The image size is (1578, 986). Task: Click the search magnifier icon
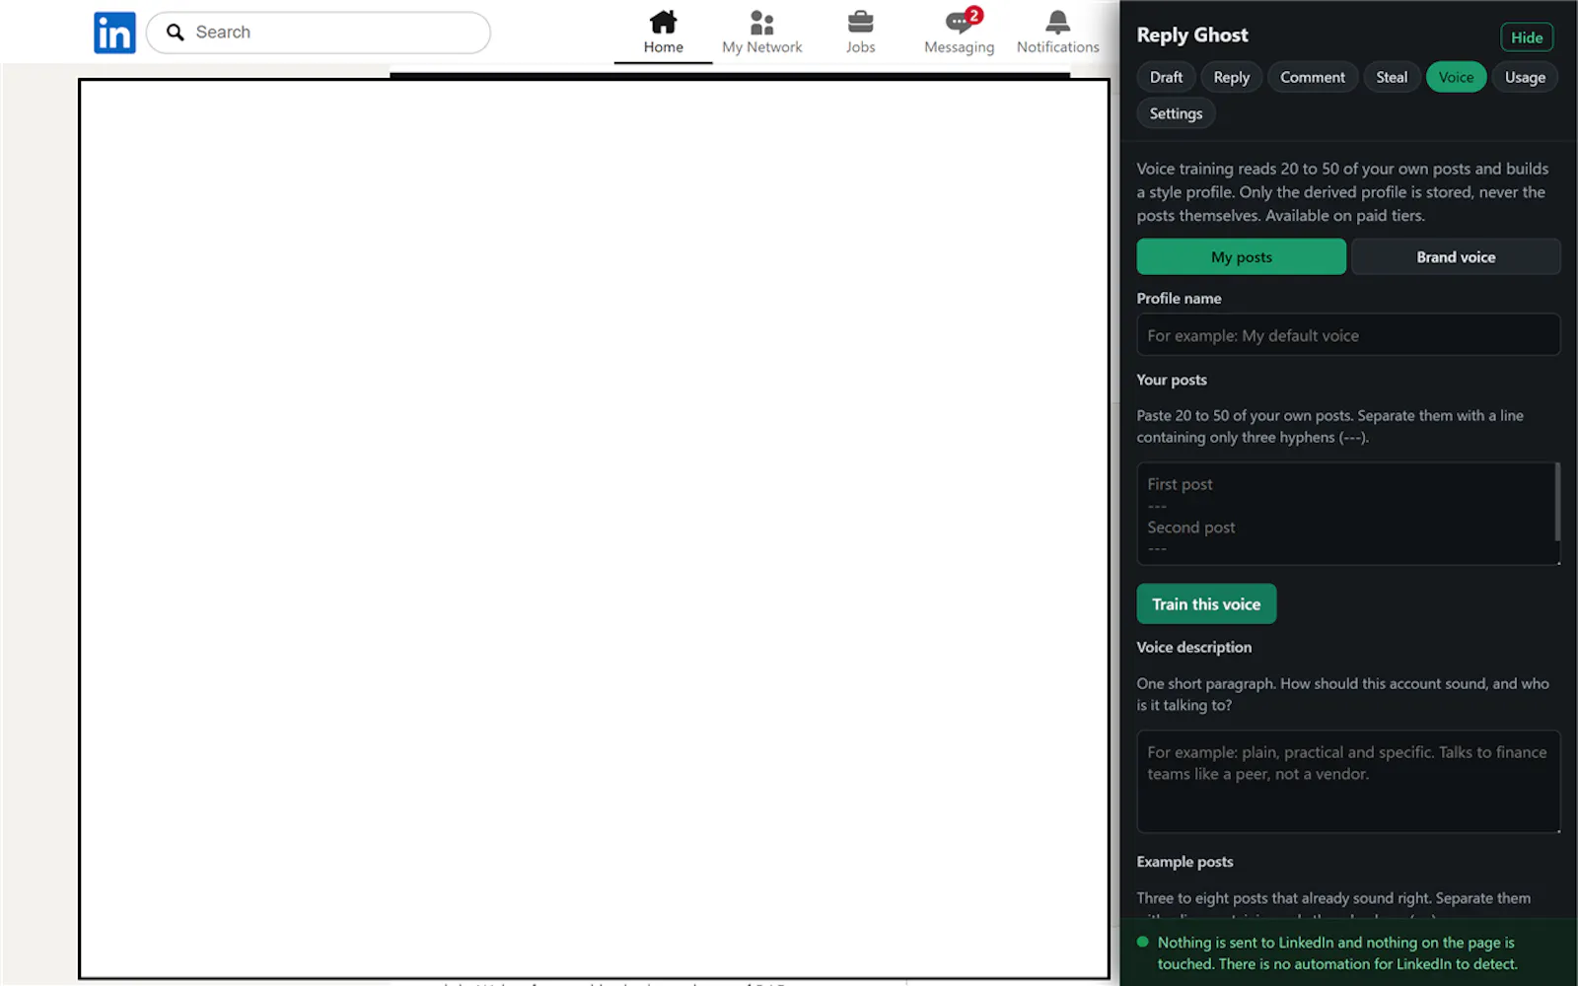tap(176, 33)
